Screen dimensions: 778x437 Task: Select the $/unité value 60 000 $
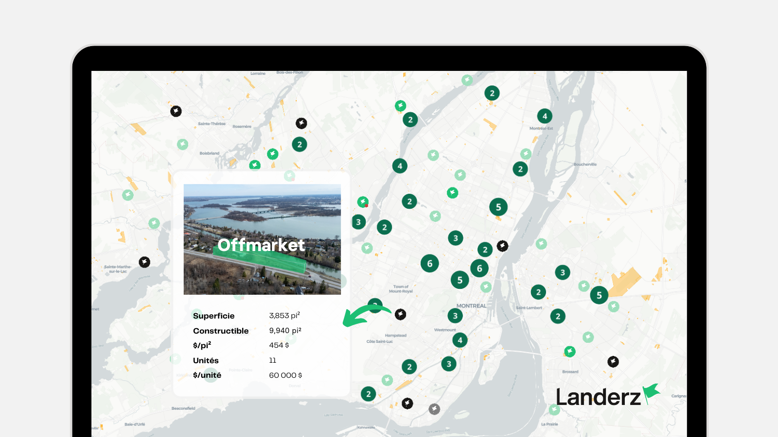(x=285, y=375)
